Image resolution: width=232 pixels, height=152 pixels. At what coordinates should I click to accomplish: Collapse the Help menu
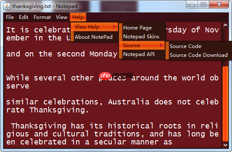[78, 17]
